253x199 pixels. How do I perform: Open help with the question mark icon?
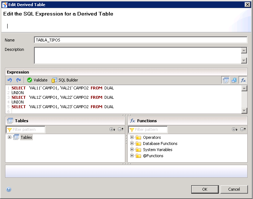pos(9,189)
